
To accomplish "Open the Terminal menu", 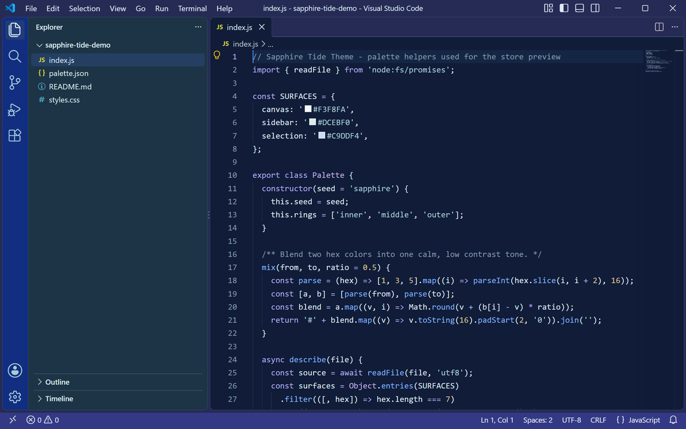I will (x=192, y=9).
